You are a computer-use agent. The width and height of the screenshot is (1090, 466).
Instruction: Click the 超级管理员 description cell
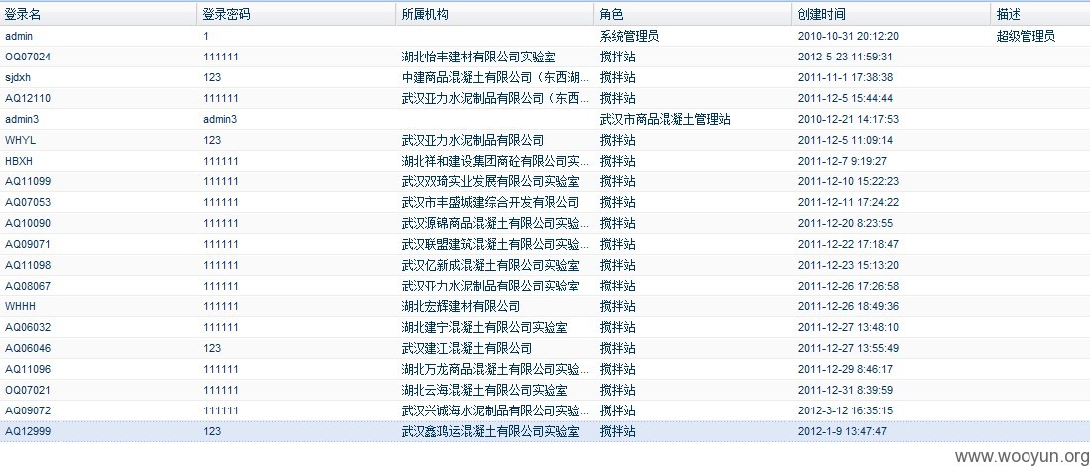1026,36
